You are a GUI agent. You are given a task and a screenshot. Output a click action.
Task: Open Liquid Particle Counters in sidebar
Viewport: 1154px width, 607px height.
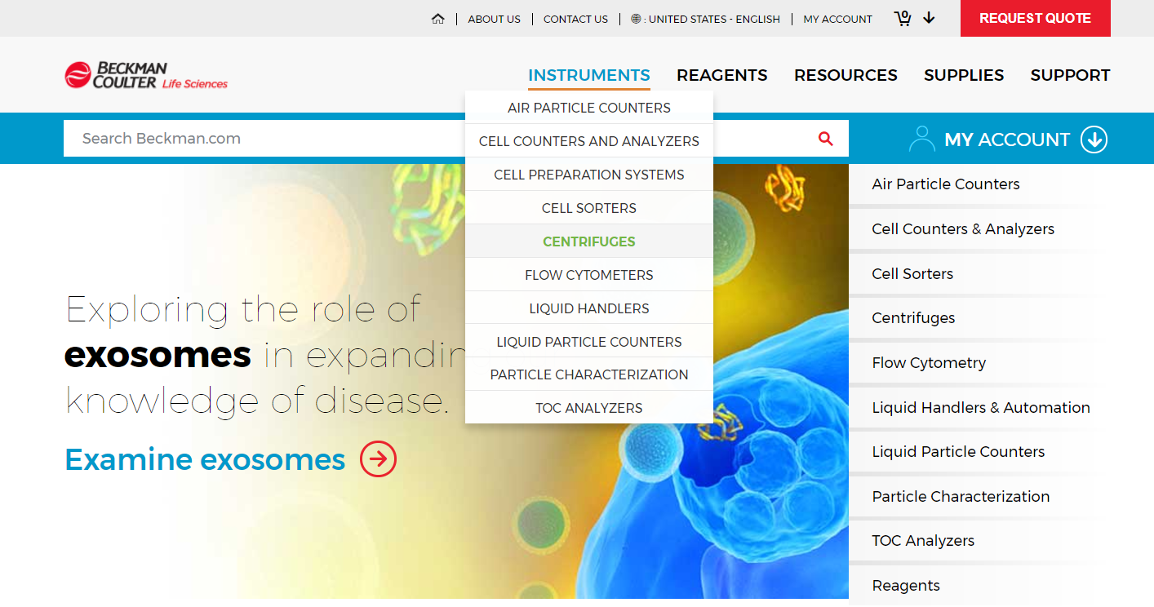click(x=958, y=452)
